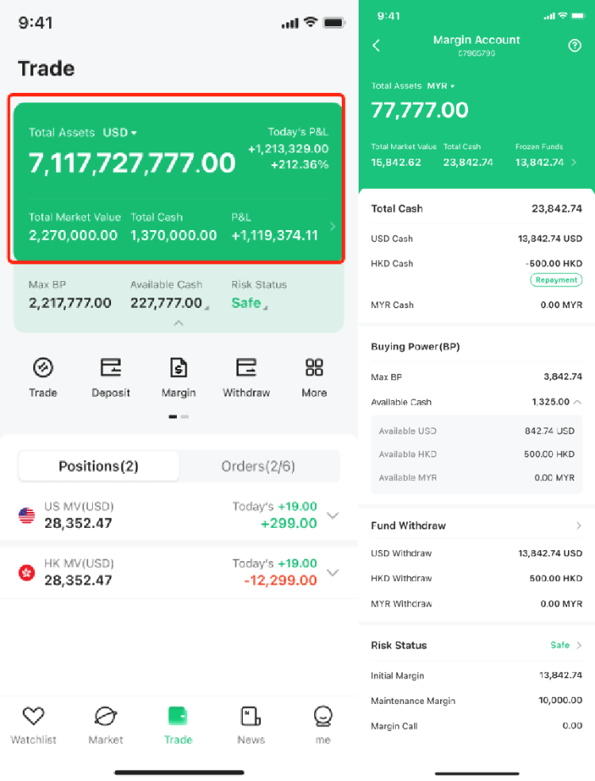Open Frozen Funds details arrow

tap(574, 163)
